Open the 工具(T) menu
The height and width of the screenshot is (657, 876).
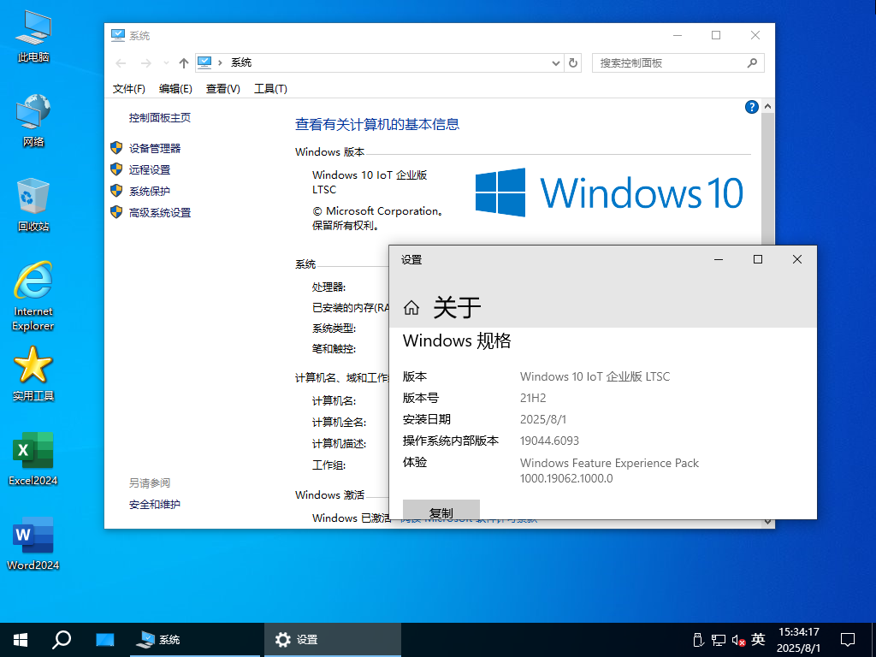pyautogui.click(x=270, y=89)
